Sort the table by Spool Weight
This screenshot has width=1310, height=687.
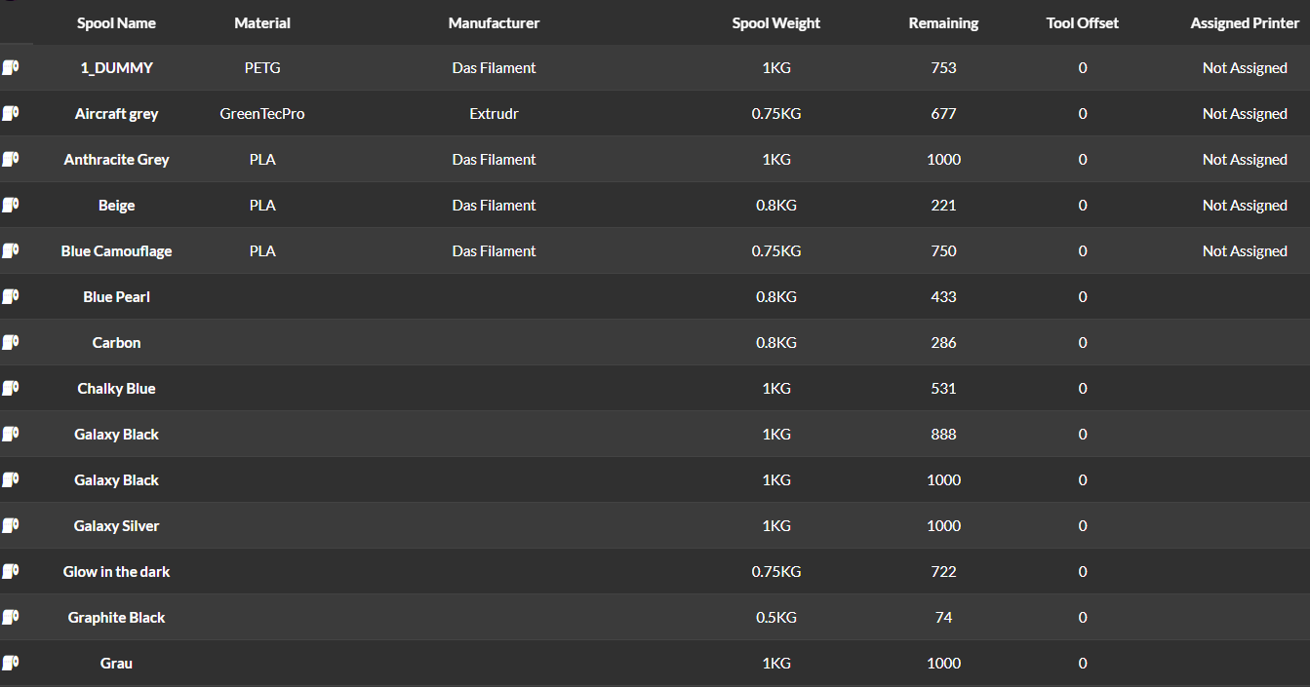pos(776,22)
